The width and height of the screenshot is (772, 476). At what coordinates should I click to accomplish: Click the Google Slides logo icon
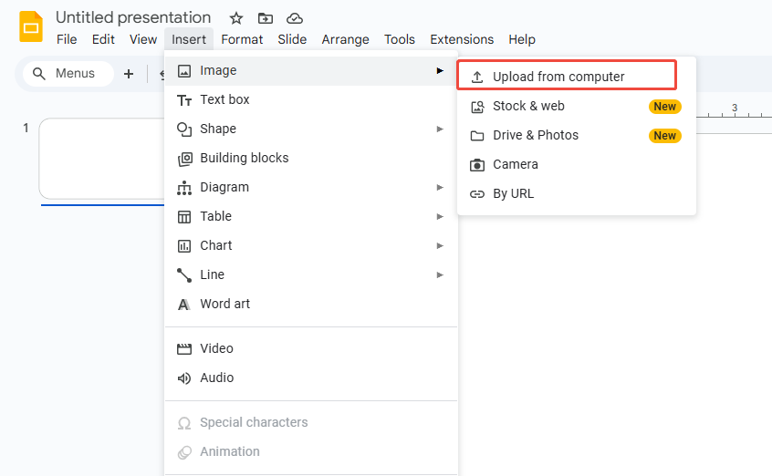(31, 27)
